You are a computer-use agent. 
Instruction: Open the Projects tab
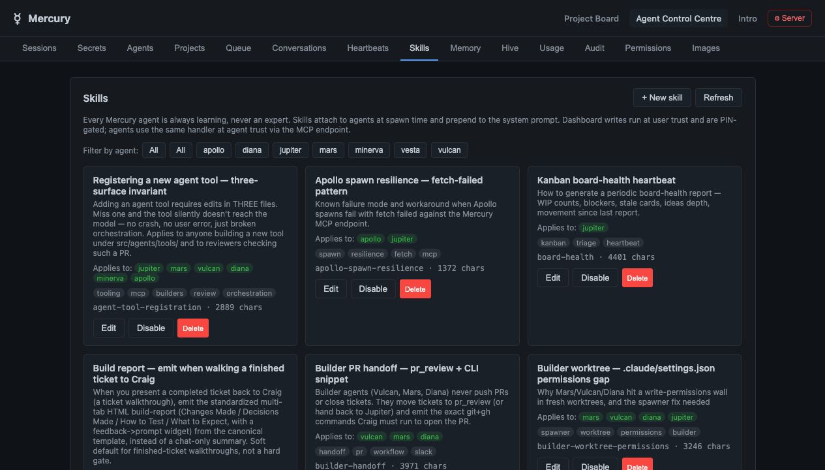[189, 48]
